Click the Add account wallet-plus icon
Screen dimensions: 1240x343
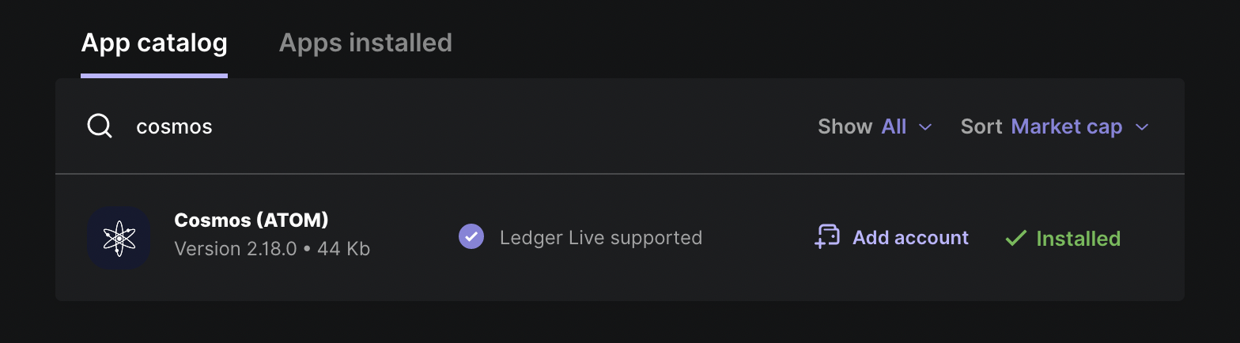tap(827, 237)
